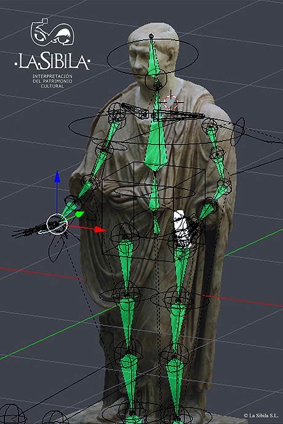Image resolution: width=283 pixels, height=424 pixels.
Task: Click the LA SIBILA title text
Action: (52, 61)
